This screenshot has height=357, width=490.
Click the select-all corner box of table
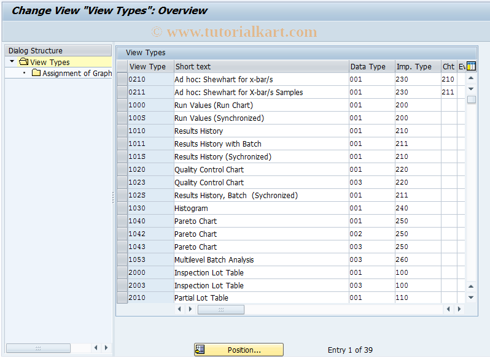coord(122,66)
